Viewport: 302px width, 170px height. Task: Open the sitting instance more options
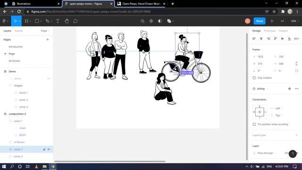[297, 89]
